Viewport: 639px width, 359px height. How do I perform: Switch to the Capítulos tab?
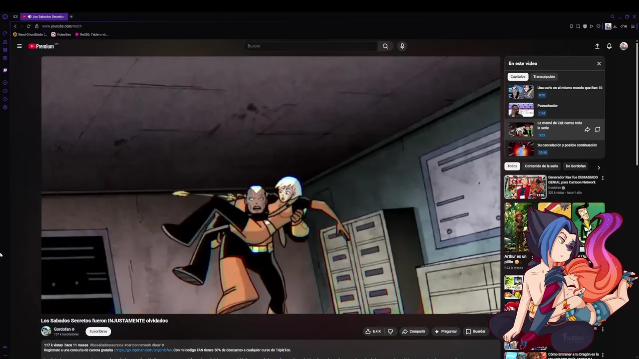tap(518, 77)
